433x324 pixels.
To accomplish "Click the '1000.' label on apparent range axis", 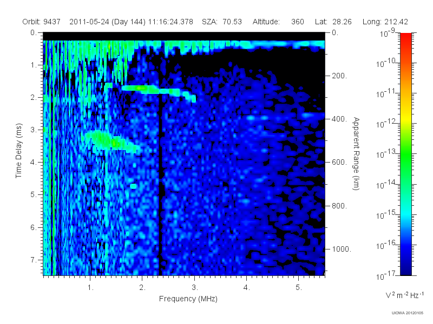I will (x=342, y=249).
